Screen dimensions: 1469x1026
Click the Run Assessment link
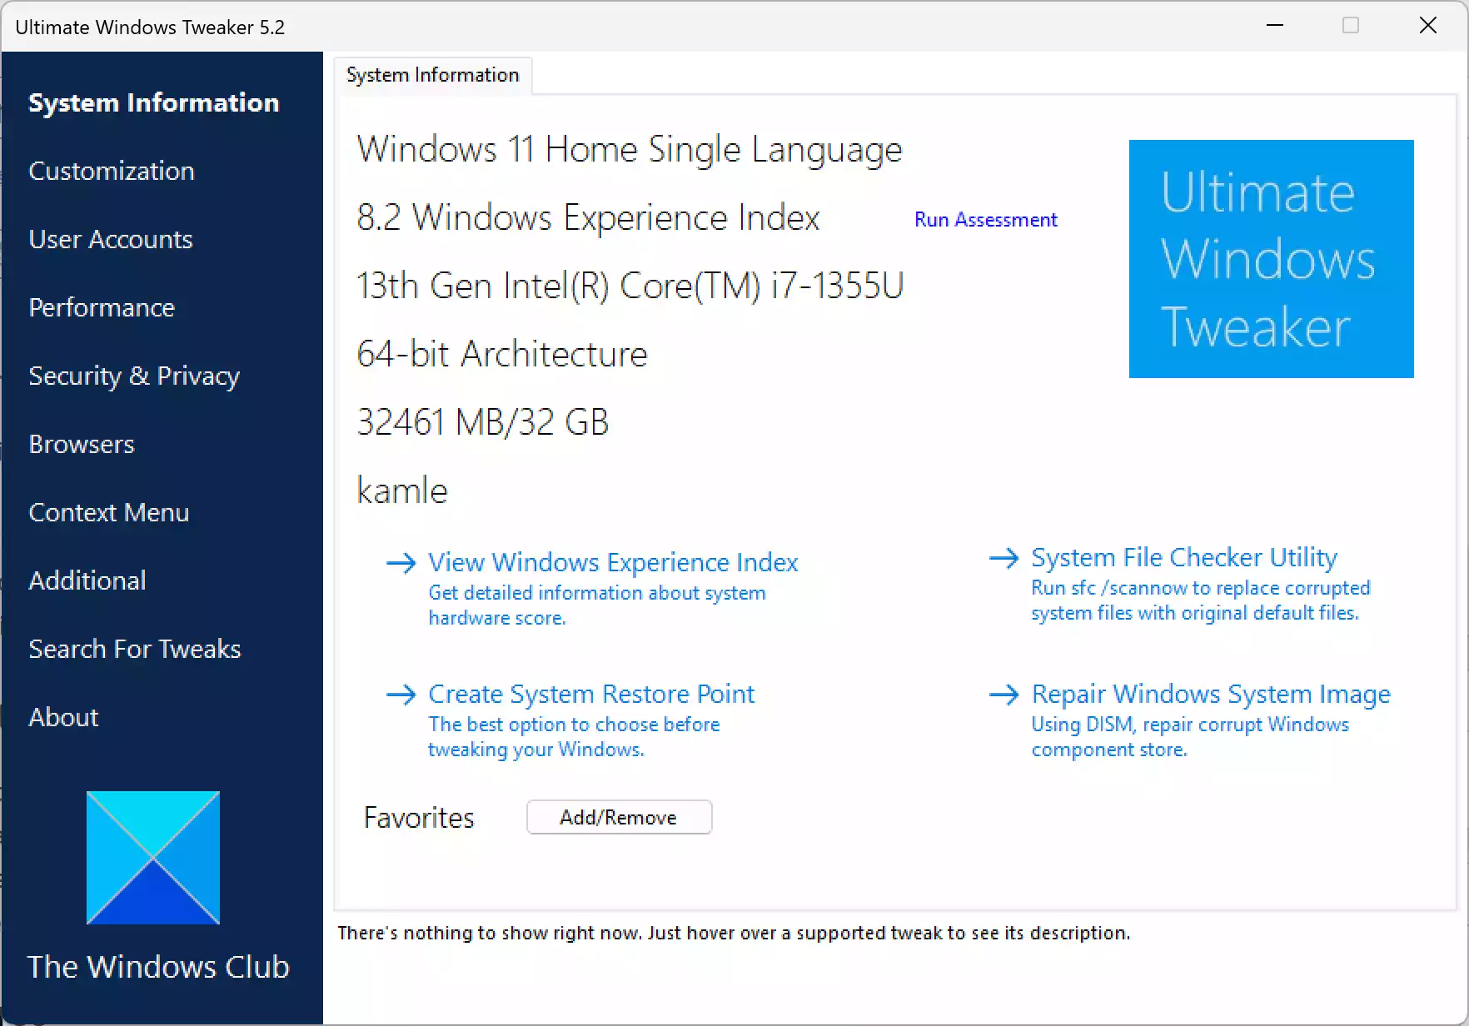985,219
